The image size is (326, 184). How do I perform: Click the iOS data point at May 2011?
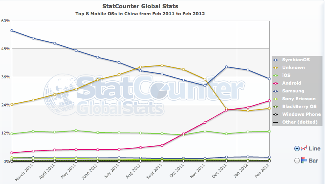click(76, 131)
